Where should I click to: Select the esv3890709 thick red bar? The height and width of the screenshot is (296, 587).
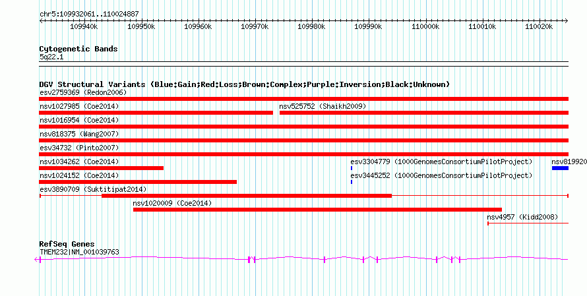(x=247, y=196)
